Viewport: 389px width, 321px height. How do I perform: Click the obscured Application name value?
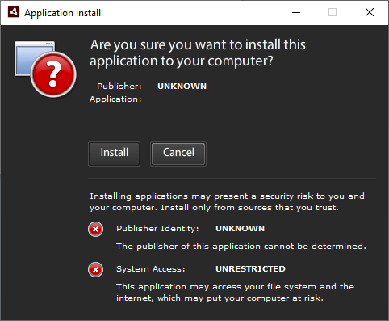pyautogui.click(x=179, y=99)
